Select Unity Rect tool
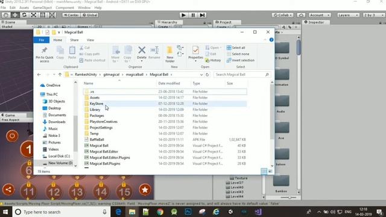Screen dimensions: 386x217 [x=43, y=15]
